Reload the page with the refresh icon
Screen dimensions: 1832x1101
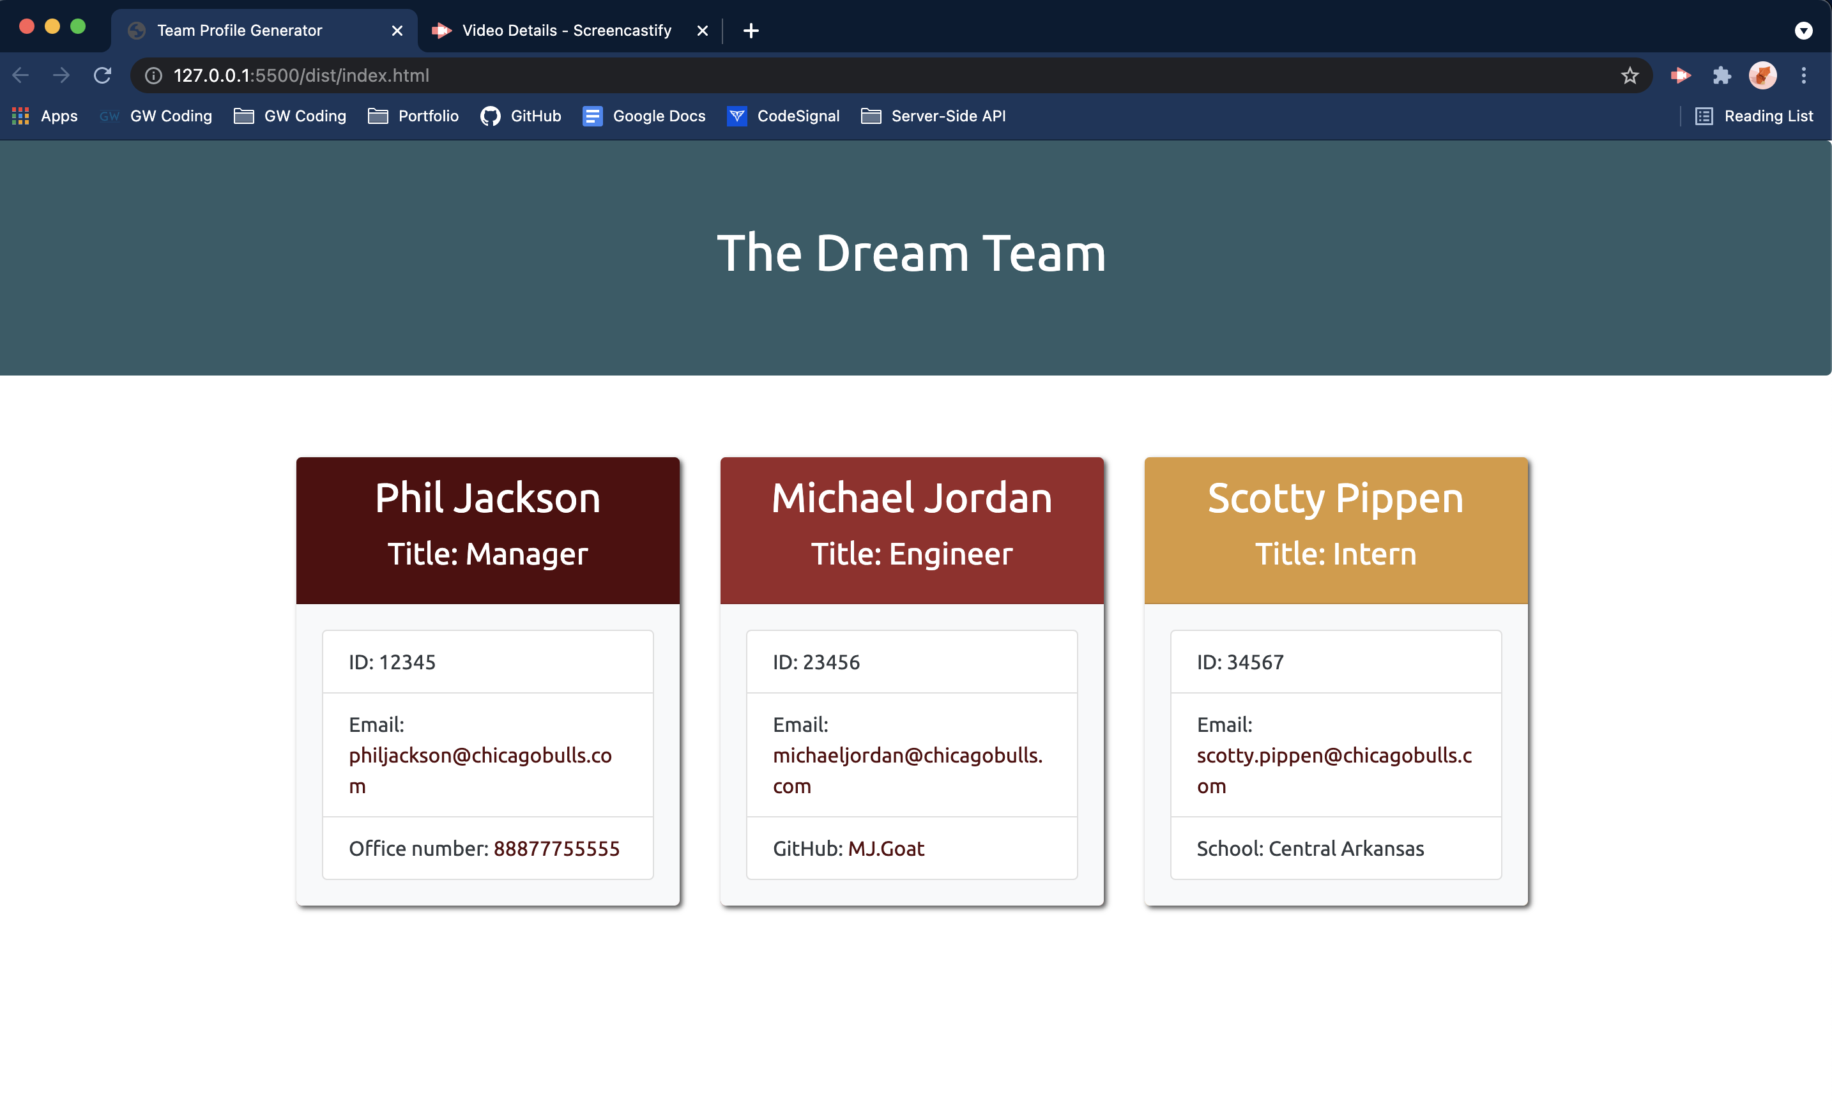coord(102,75)
